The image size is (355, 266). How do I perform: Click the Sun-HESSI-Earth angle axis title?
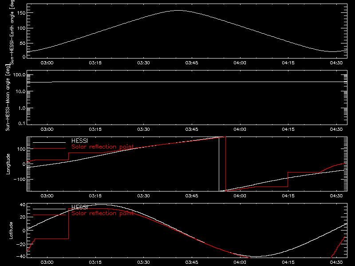coord(12,32)
